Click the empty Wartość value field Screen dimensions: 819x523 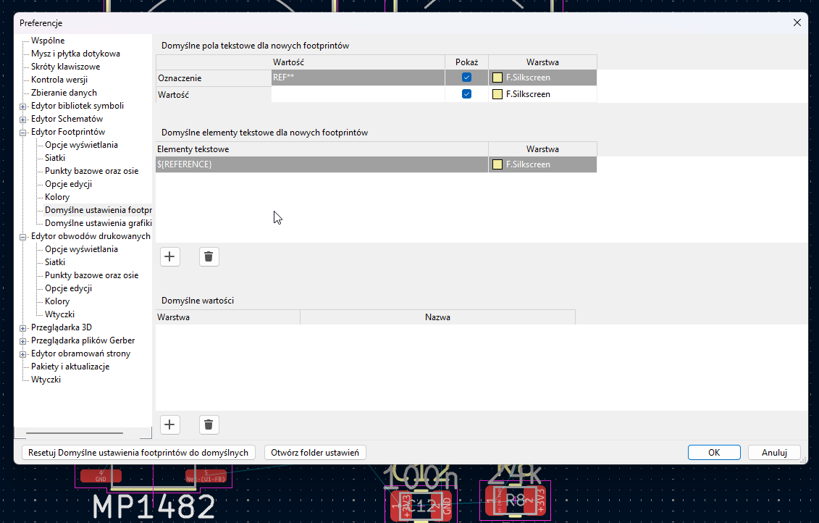click(358, 94)
